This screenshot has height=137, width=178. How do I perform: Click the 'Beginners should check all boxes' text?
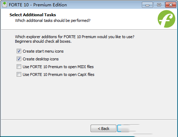coord(43,41)
